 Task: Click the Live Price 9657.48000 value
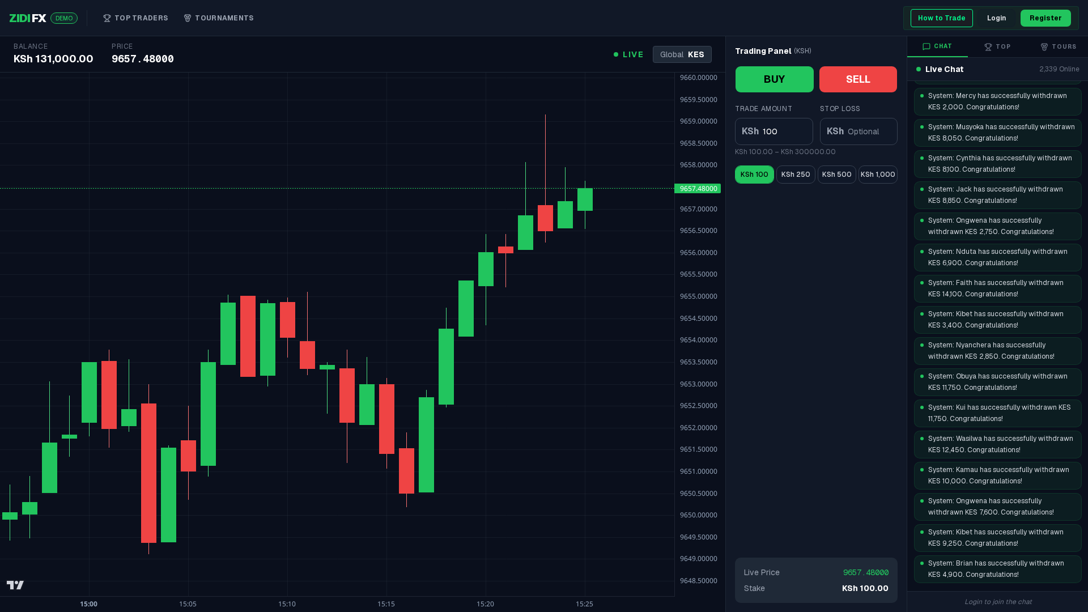pos(865,572)
